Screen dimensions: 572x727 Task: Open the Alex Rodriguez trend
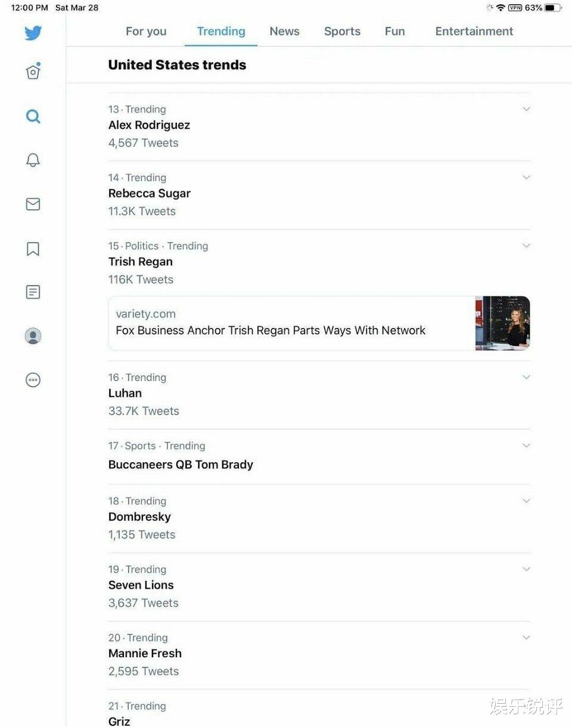click(x=149, y=125)
